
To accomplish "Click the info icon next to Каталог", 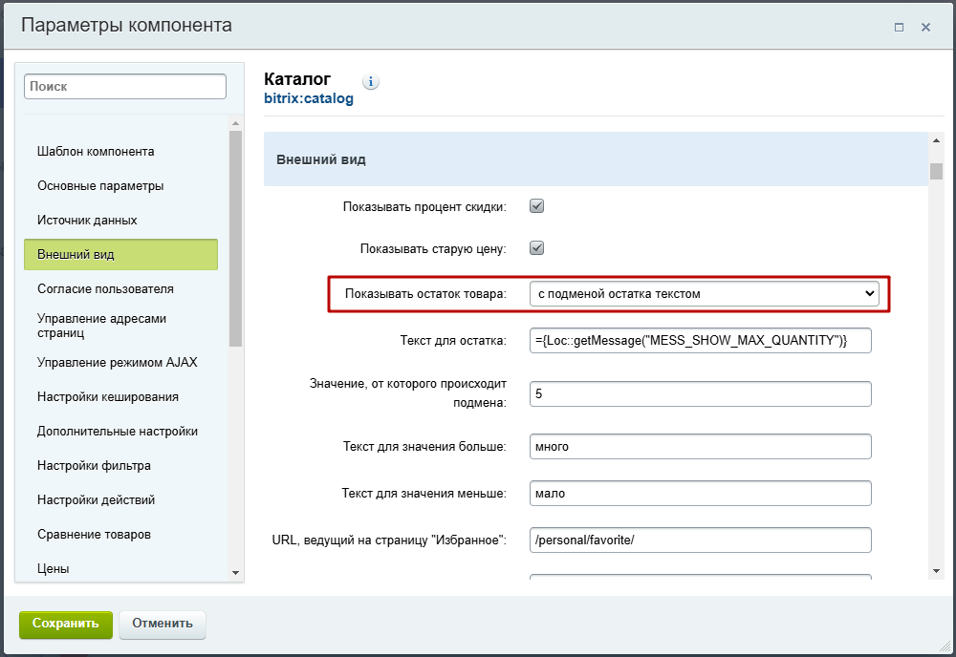I will 371,81.
